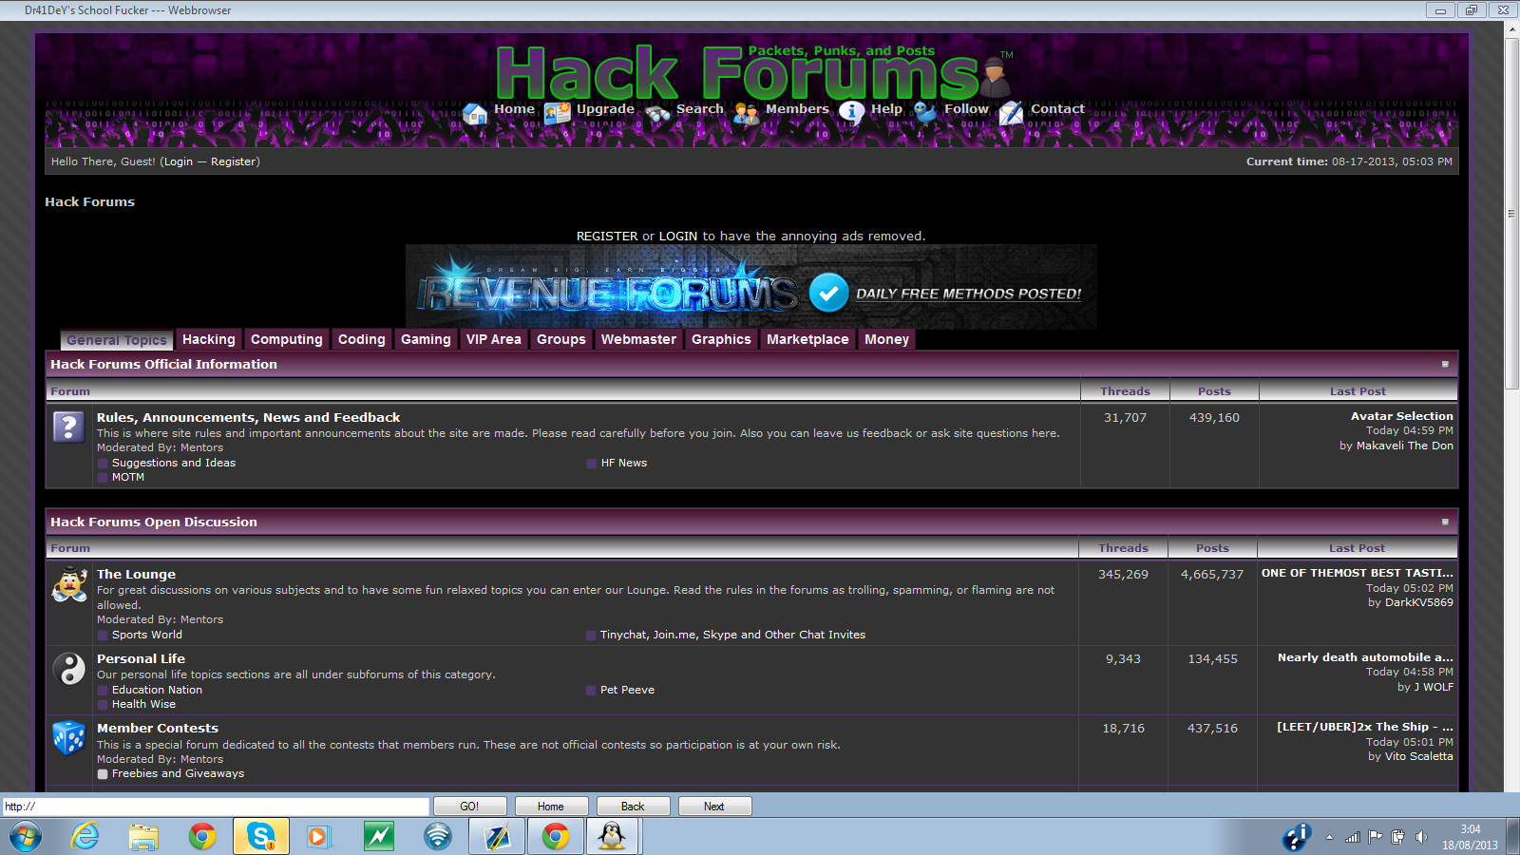
Task: Click the Hack Forums breadcrumb text
Action: coord(90,201)
